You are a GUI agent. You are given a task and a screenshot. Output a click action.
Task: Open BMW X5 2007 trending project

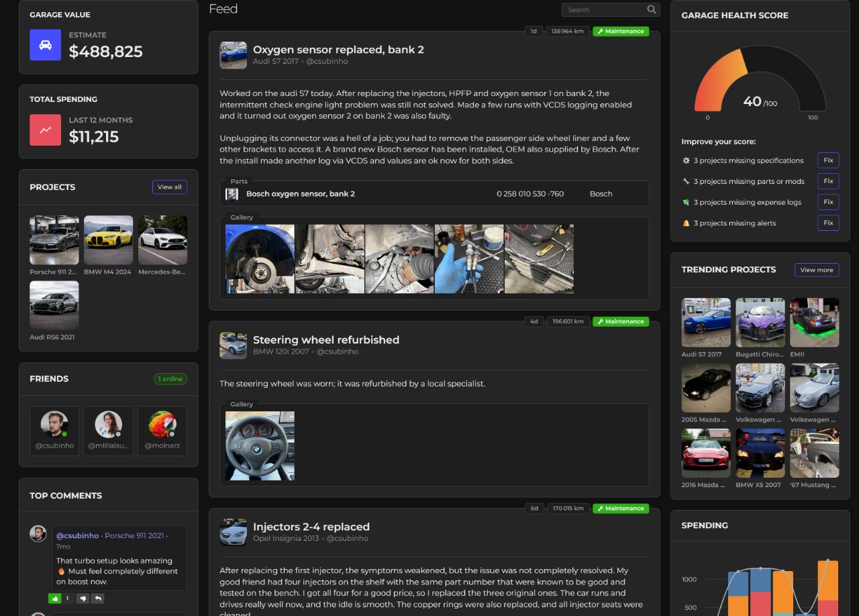coord(760,453)
